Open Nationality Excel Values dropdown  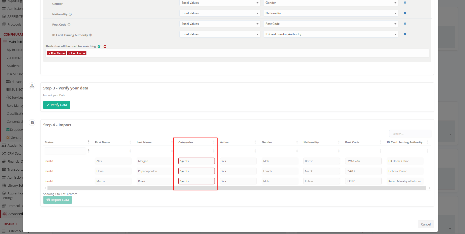coord(220,13)
